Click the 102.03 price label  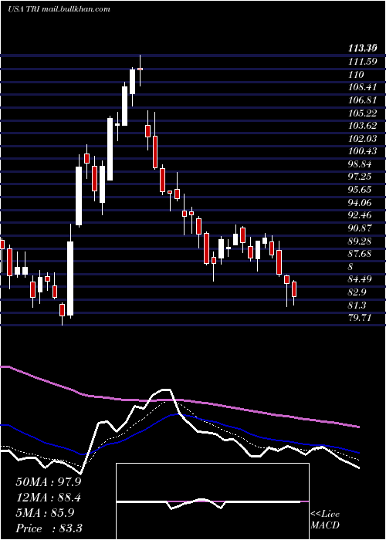click(x=362, y=138)
